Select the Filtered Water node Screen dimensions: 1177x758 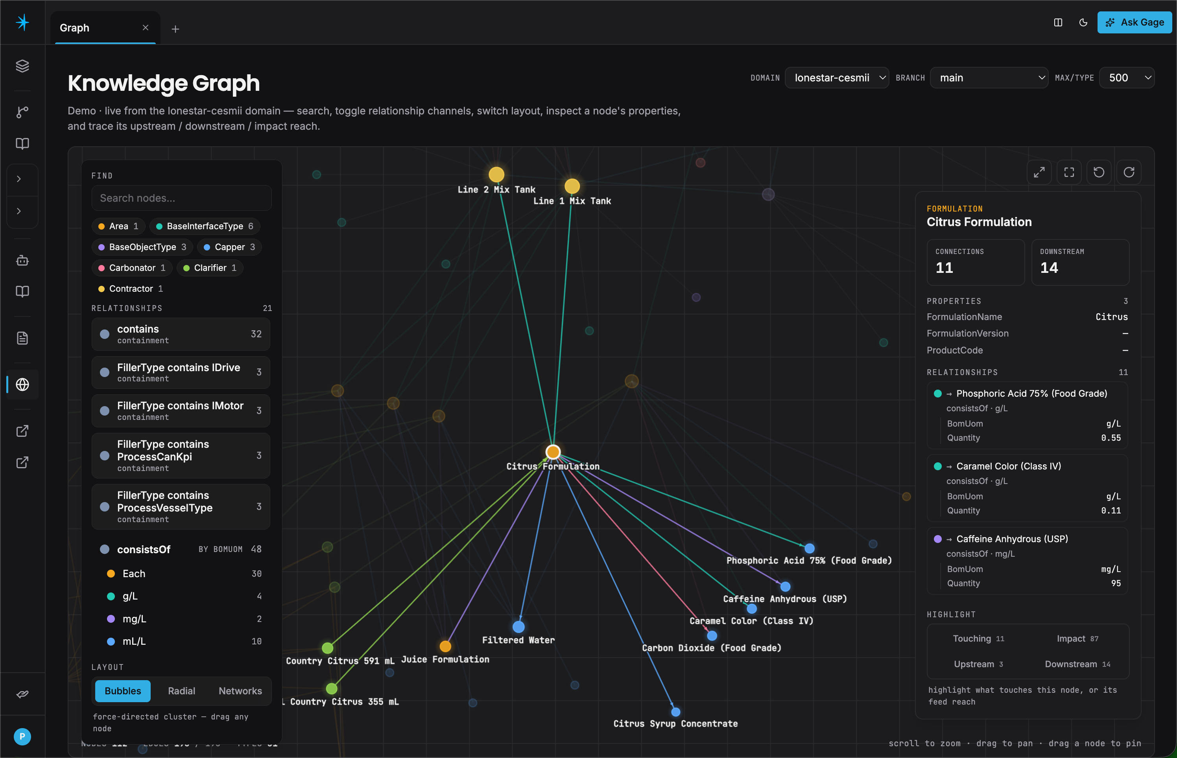pyautogui.click(x=518, y=627)
